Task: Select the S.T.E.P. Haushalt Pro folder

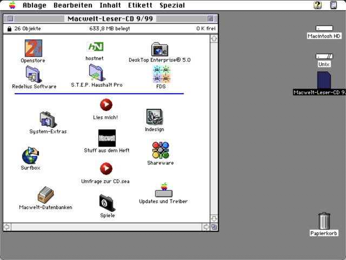Action: click(x=97, y=73)
